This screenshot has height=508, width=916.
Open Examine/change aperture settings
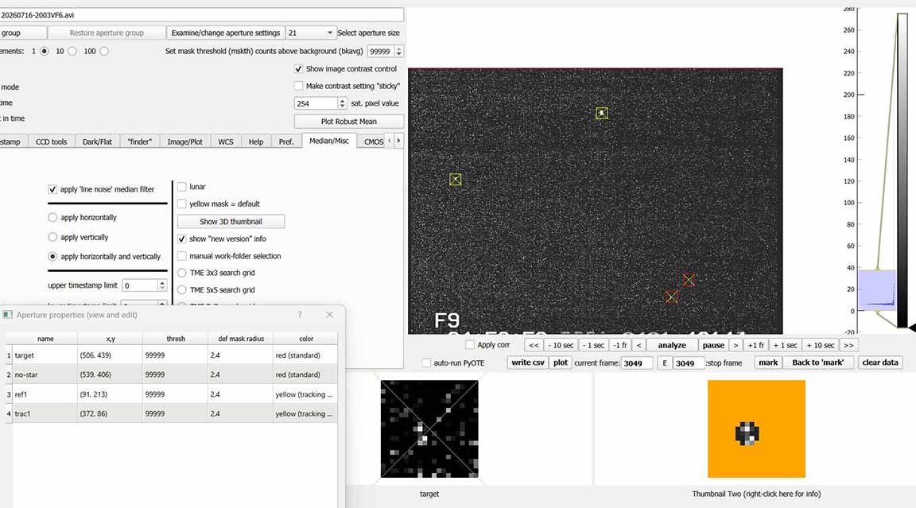coord(226,33)
